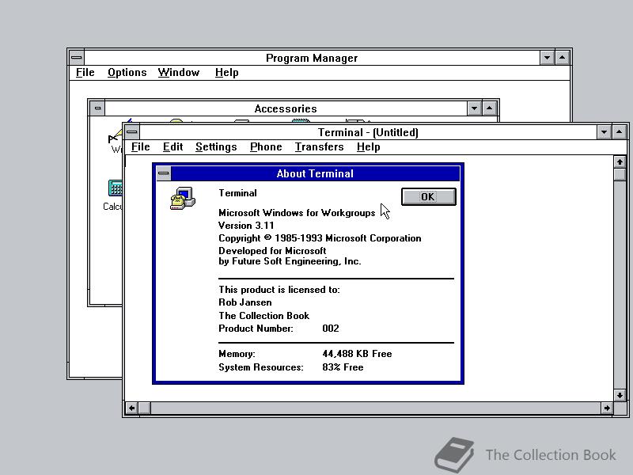Screen dimensions: 633x475
Task: Click the Accessories title bar
Action: pyautogui.click(x=286, y=108)
